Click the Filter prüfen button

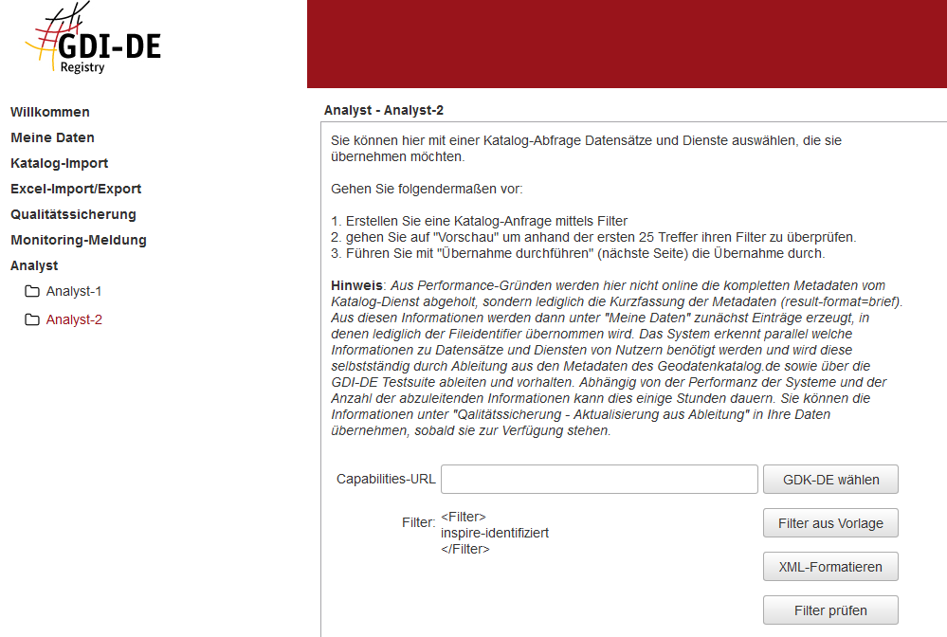(x=830, y=610)
